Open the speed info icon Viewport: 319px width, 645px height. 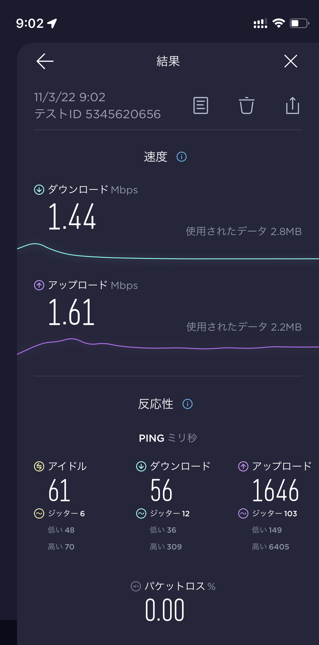[x=181, y=157]
